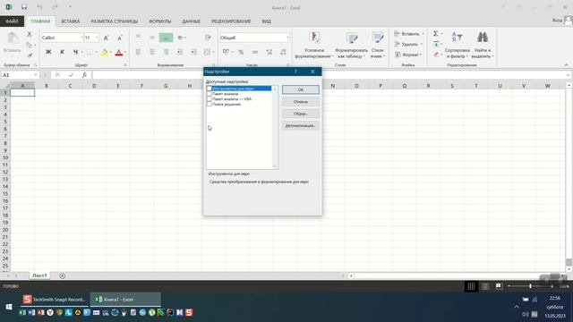
Task: Switch to Normal view icon in status bar
Action: 472,286
